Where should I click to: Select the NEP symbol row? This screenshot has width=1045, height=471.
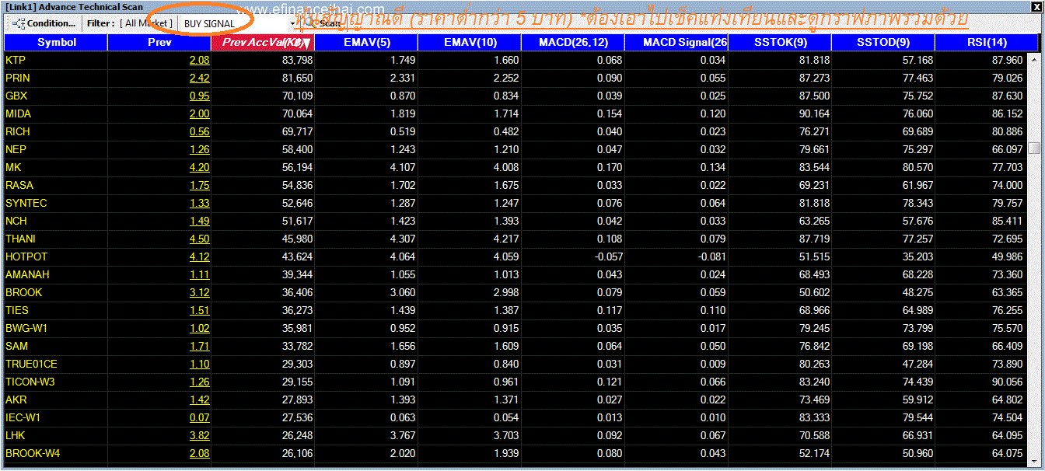(x=516, y=149)
